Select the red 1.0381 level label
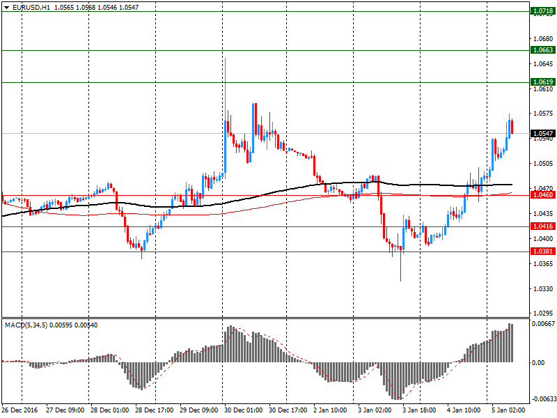 point(543,251)
